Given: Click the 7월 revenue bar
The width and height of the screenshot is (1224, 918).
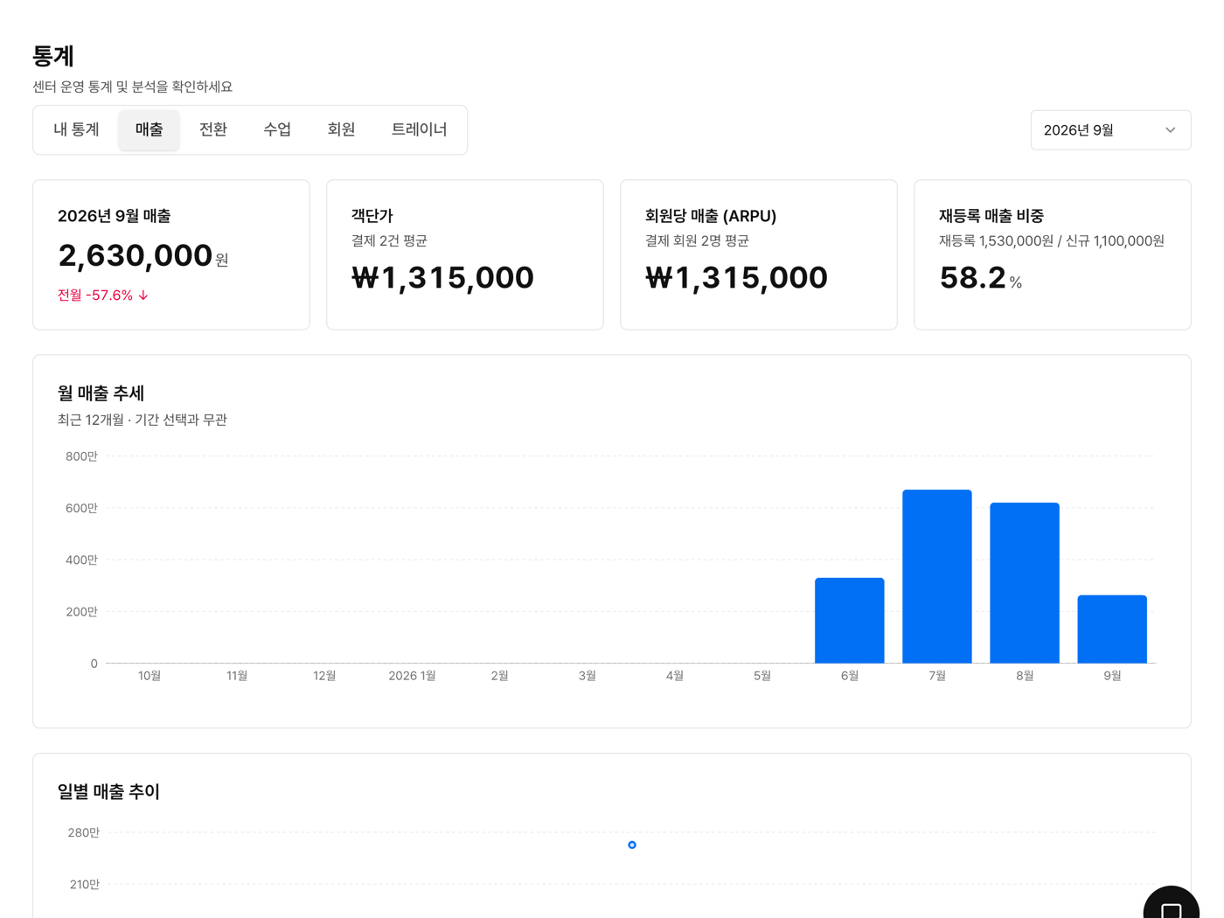Looking at the screenshot, I should (x=937, y=576).
